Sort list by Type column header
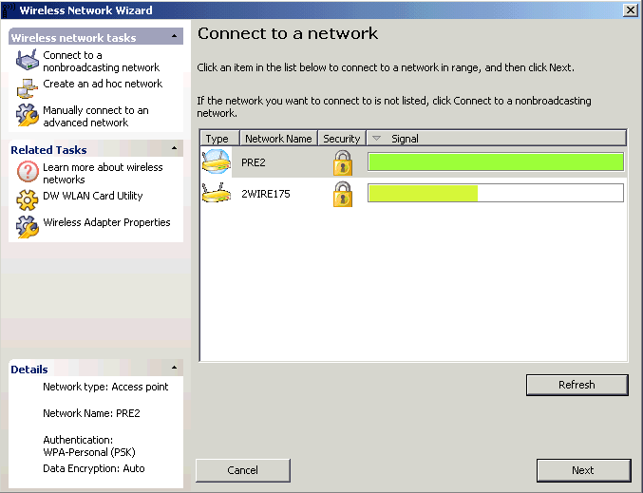643x493 pixels. pyautogui.click(x=219, y=139)
